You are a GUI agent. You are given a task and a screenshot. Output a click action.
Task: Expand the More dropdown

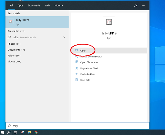point(59,5)
